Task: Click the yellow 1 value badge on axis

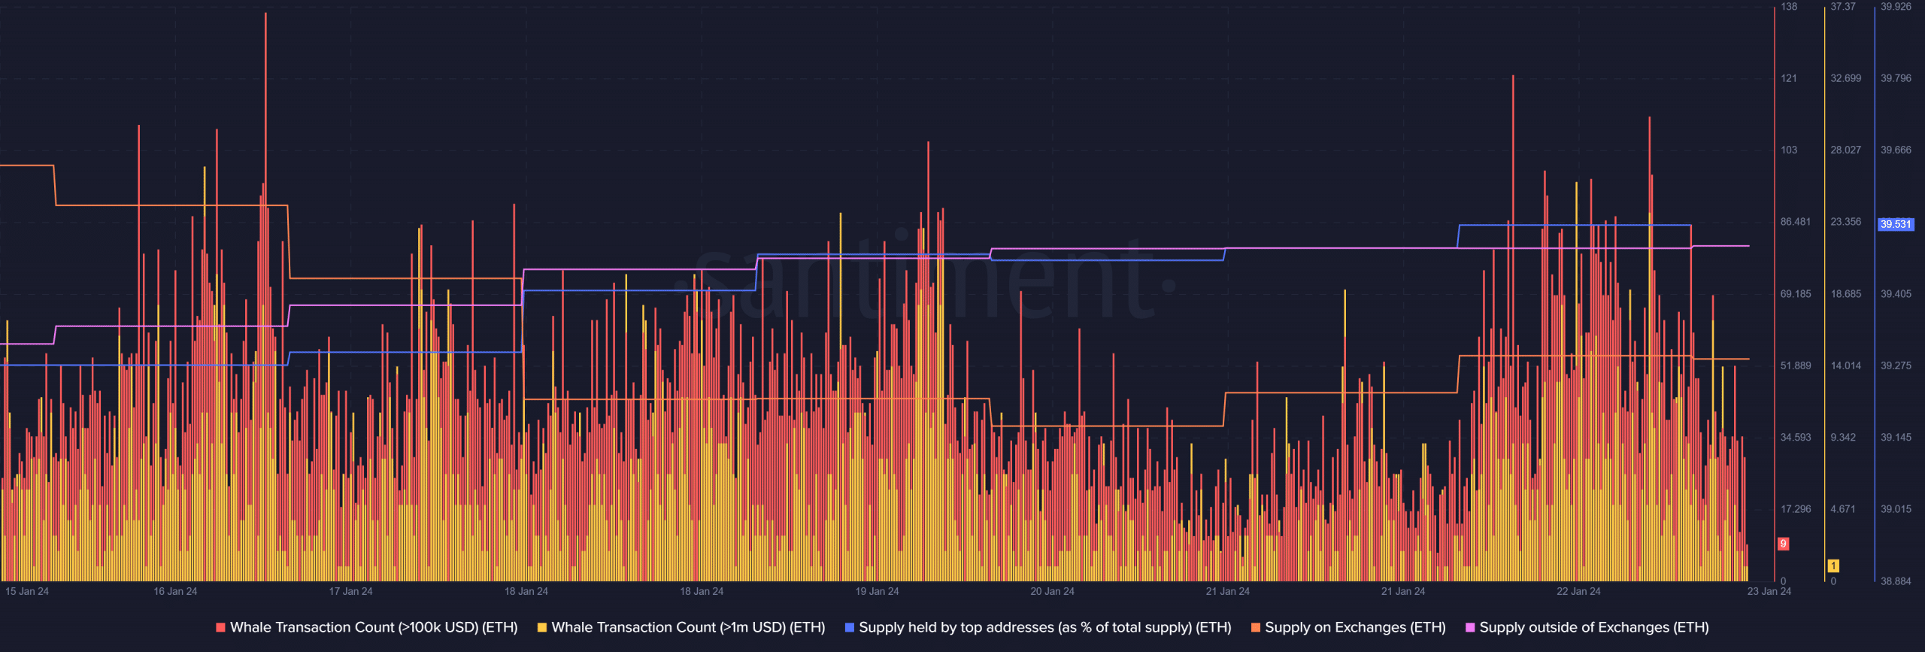Action: pos(1833,566)
